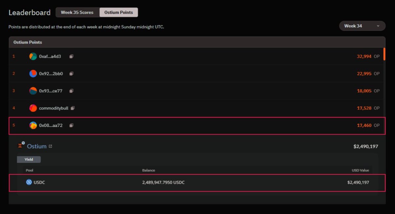This screenshot has width=395, height=214.
Task: Click balance 2,489,947.7950 USDC
Action: point(163,182)
